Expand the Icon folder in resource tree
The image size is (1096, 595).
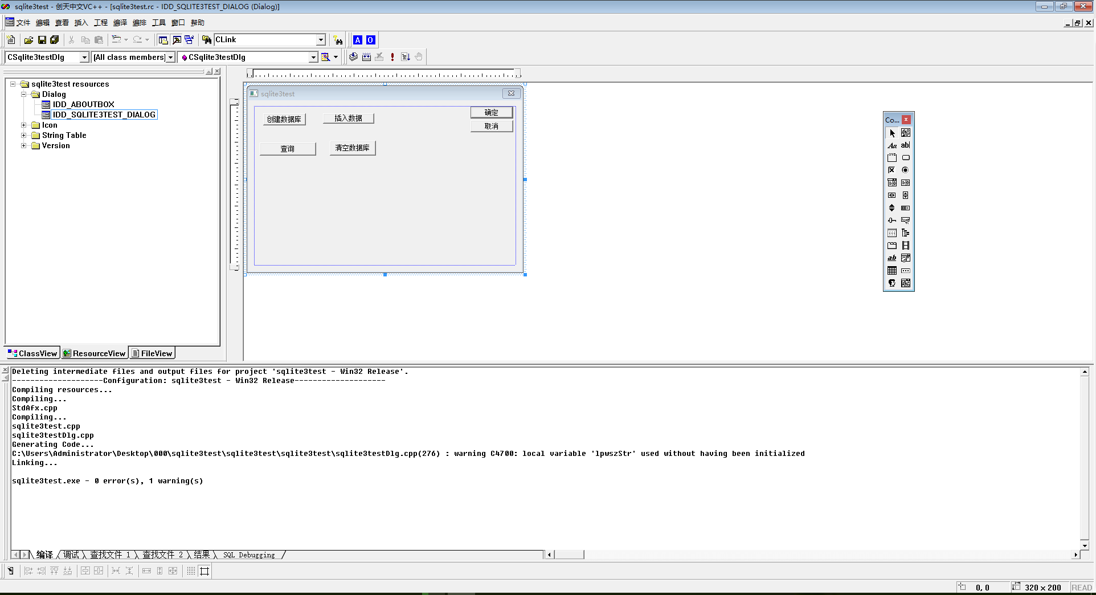23,125
